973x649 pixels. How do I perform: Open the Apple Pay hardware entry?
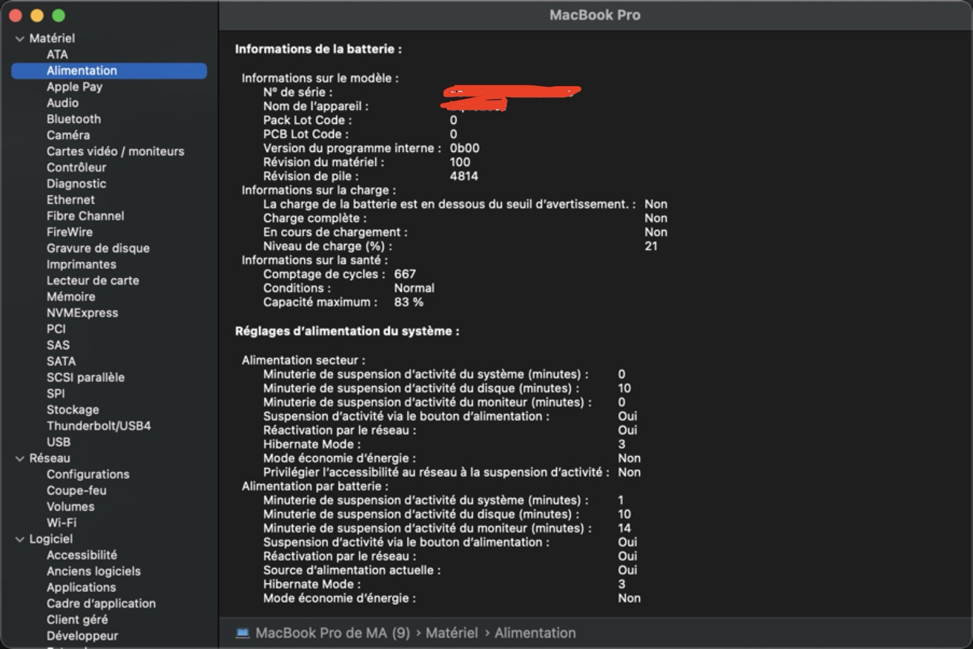pyautogui.click(x=74, y=87)
